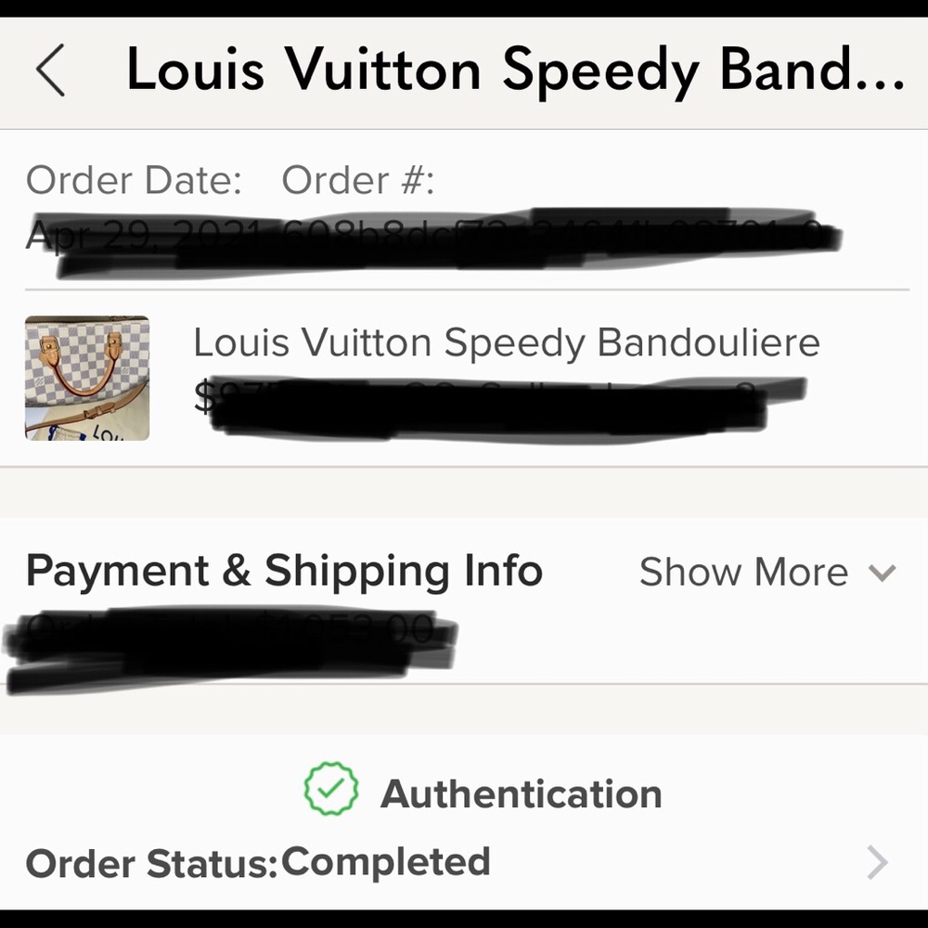Viewport: 928px width, 928px height.
Task: Tap the page title Louis Vuitton Speedy Band...
Action: pos(515,70)
